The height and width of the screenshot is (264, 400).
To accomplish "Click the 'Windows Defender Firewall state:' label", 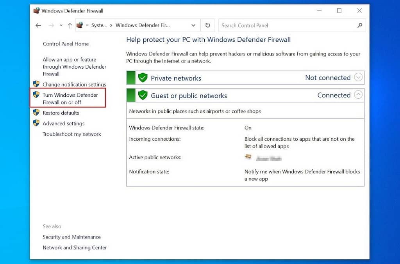I will [x=166, y=128].
